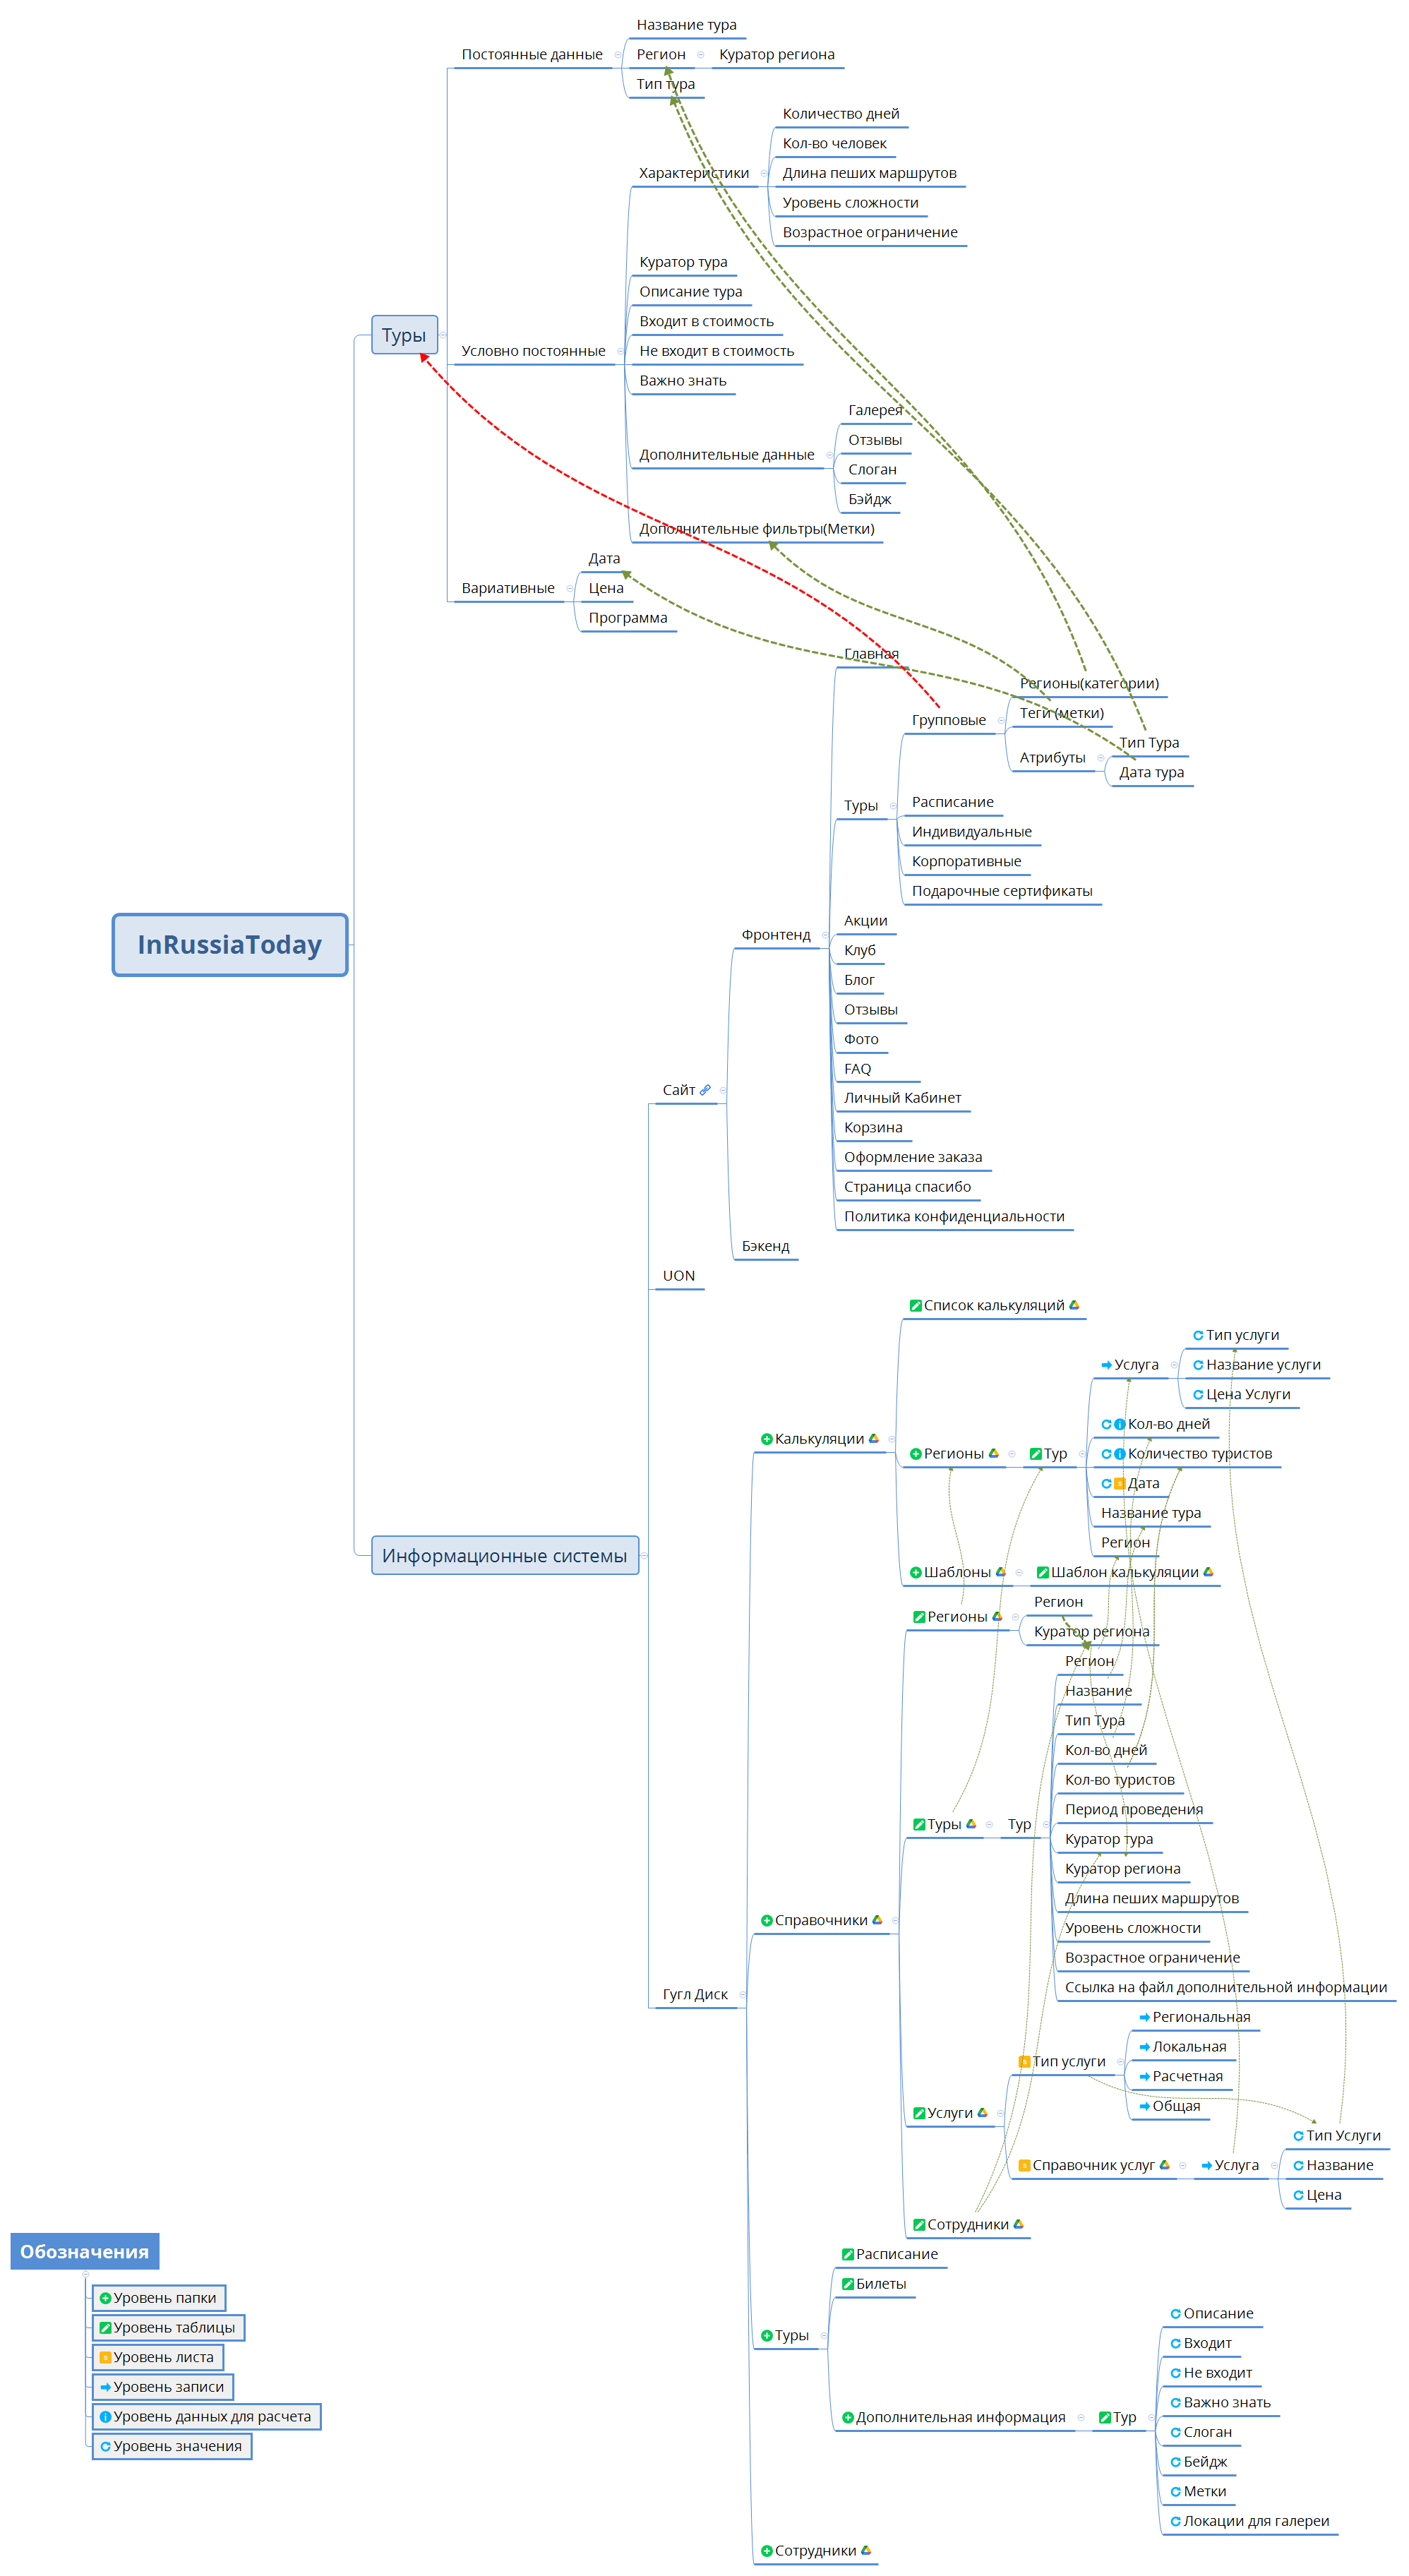Click the green plus icon in Уровень папки legend

click(x=105, y=2298)
